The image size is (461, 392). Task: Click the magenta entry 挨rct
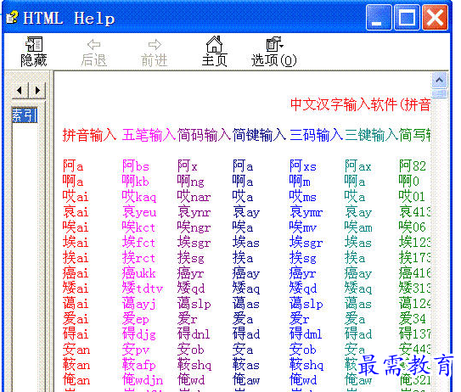click(x=138, y=258)
